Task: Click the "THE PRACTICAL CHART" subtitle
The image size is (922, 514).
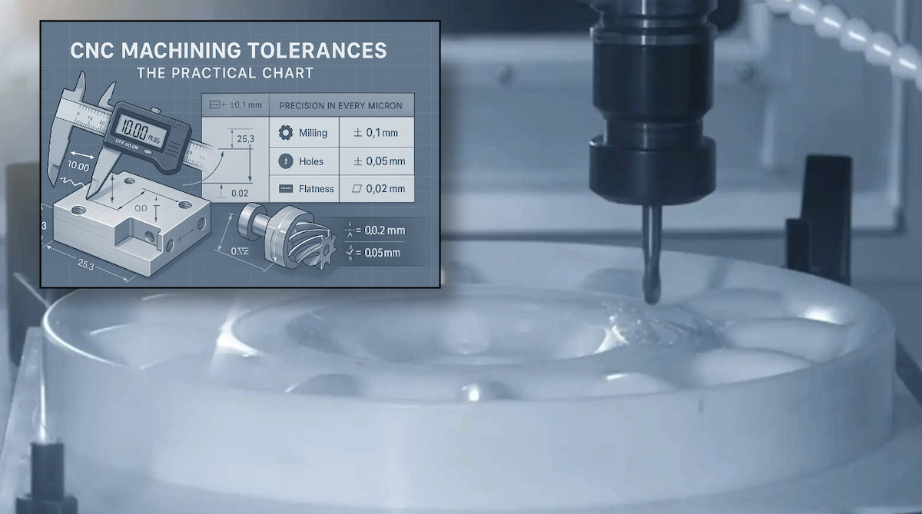Action: [224, 74]
